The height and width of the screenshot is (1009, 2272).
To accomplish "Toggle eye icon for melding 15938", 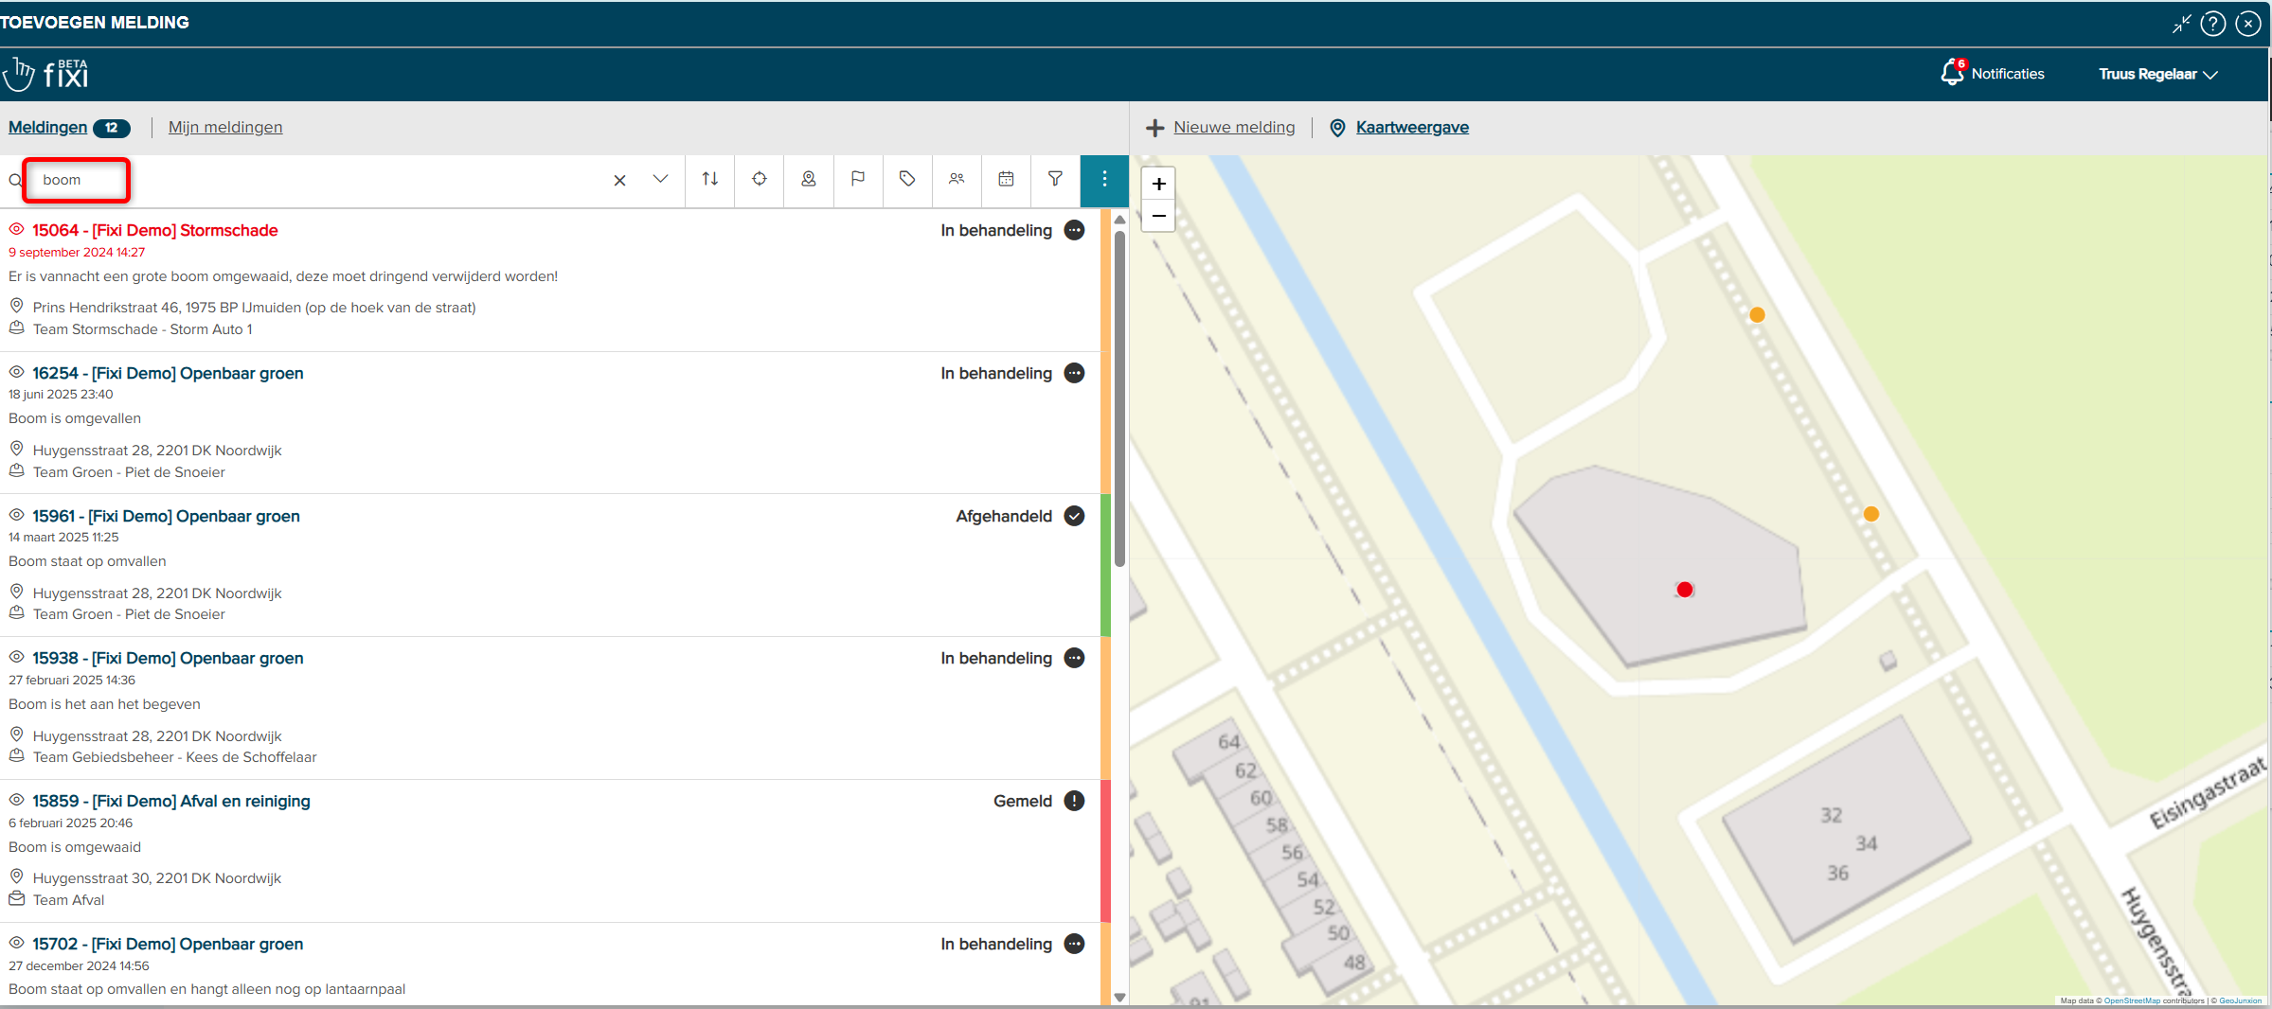I will tap(16, 657).
